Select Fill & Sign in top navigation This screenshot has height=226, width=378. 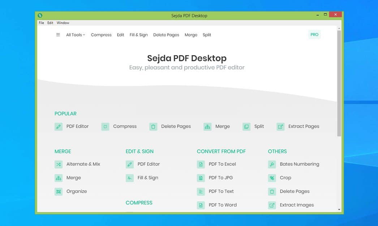point(139,35)
